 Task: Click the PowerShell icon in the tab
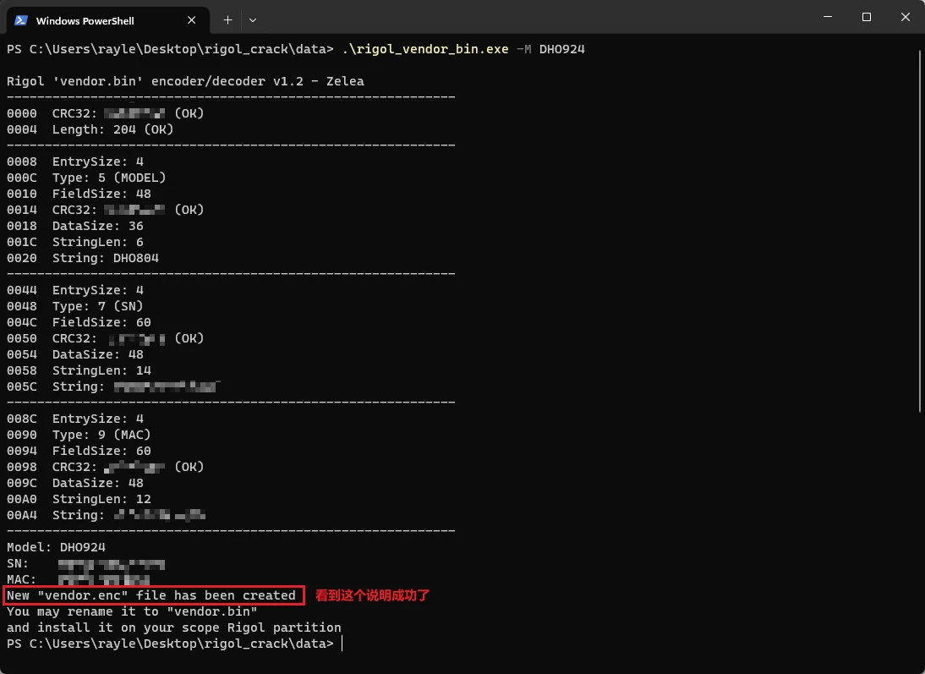coord(21,20)
